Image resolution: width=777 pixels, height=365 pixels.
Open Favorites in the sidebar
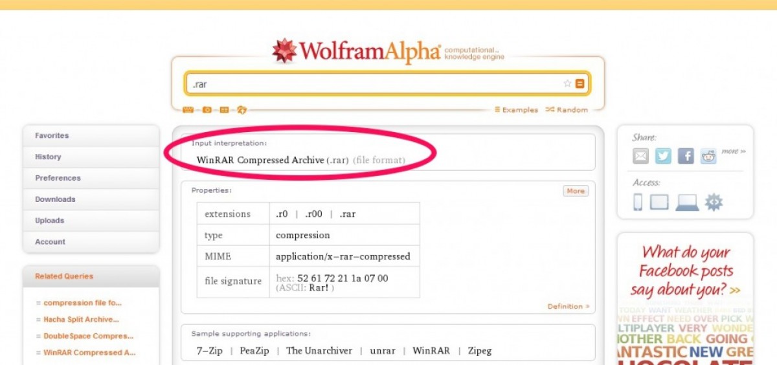click(x=91, y=136)
